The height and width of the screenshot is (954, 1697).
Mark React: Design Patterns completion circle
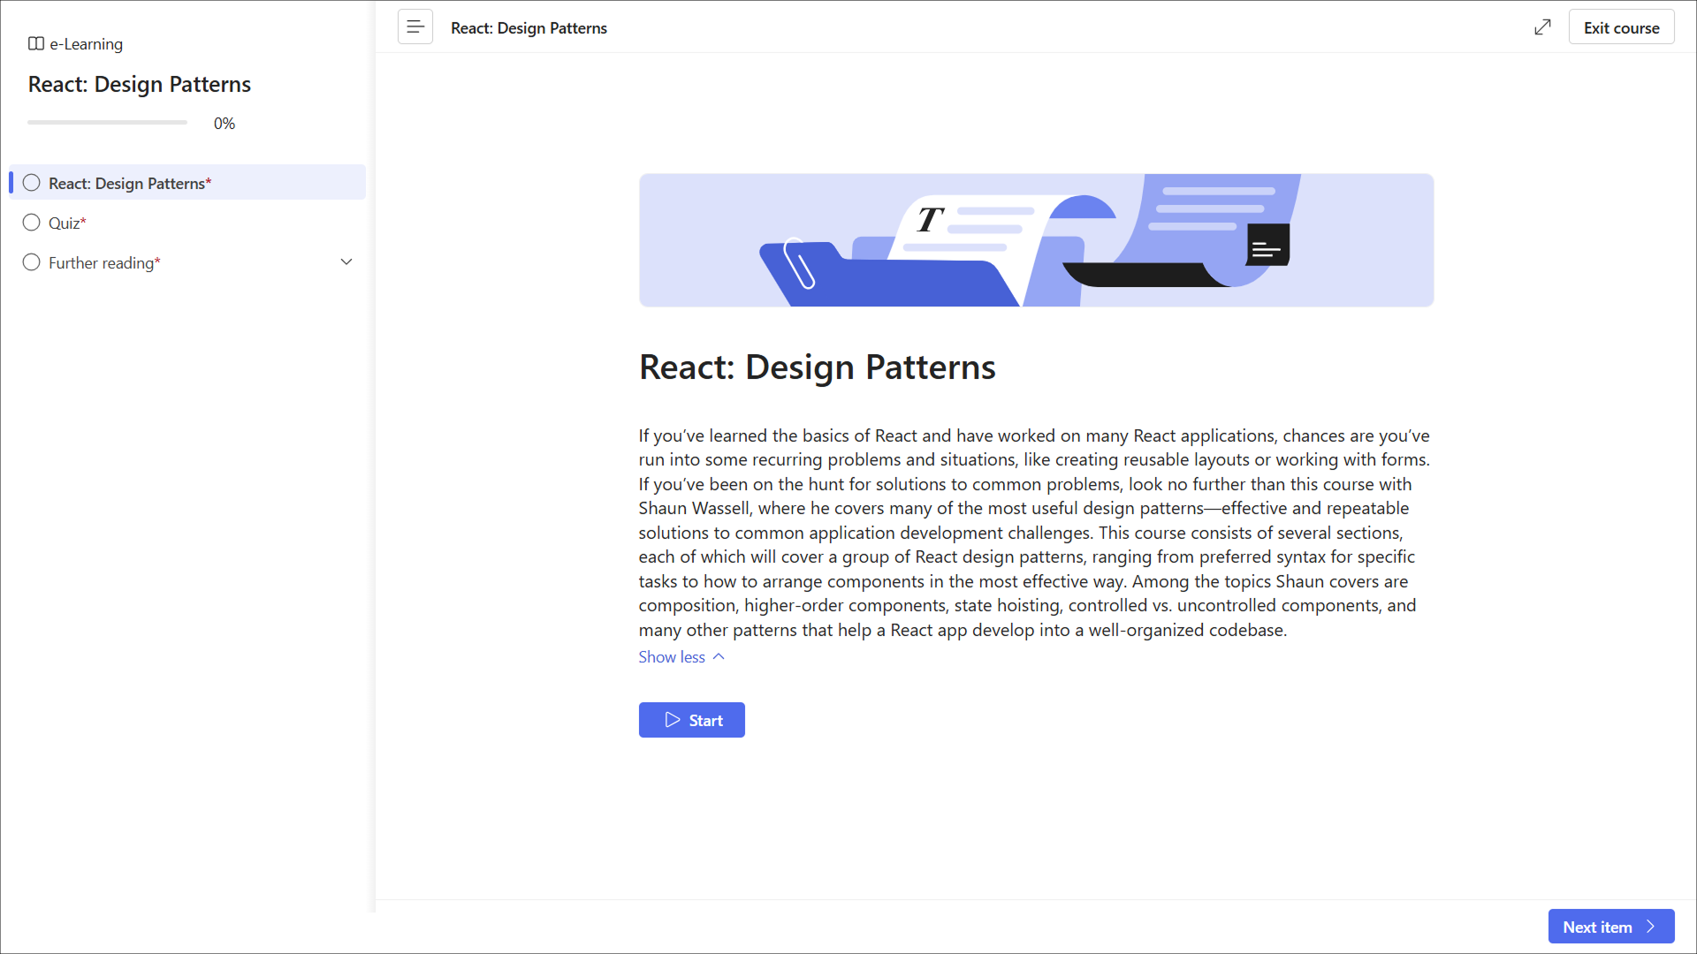(32, 183)
